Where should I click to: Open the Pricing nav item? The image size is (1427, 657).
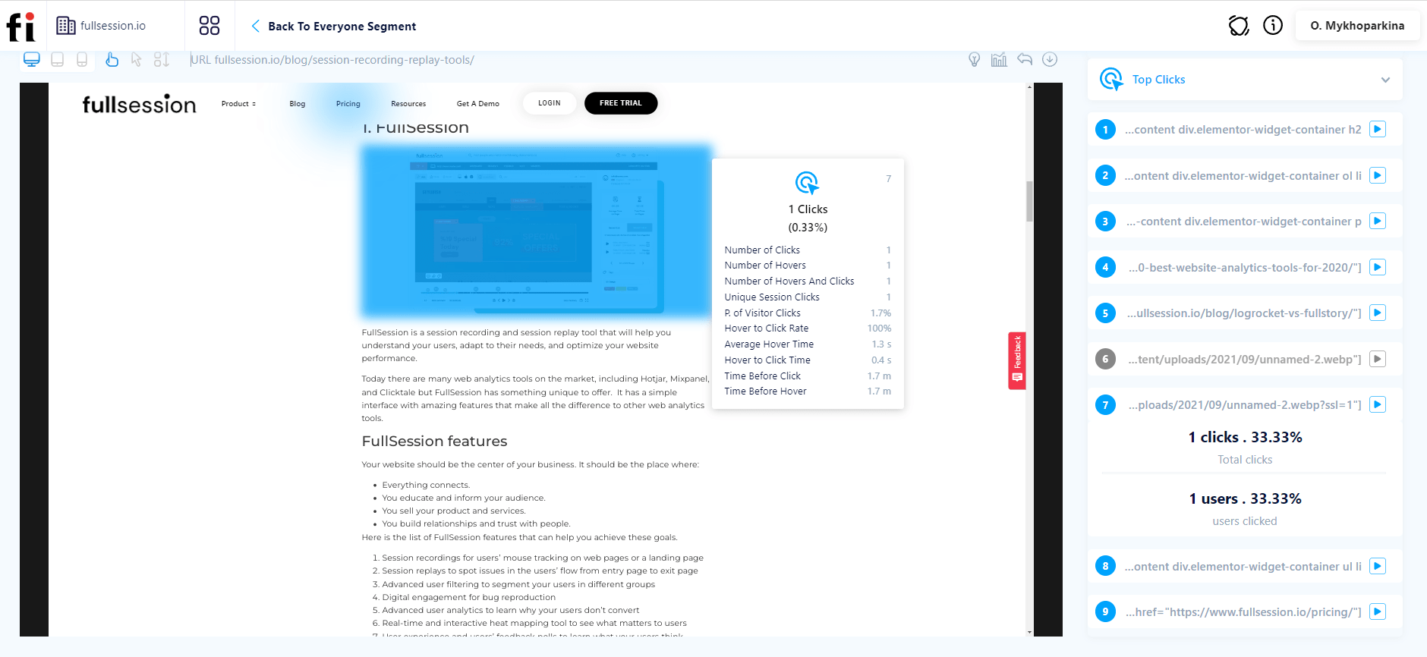click(x=348, y=104)
